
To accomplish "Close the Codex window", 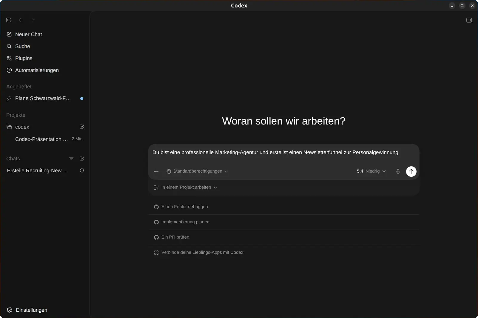I will click(472, 6).
